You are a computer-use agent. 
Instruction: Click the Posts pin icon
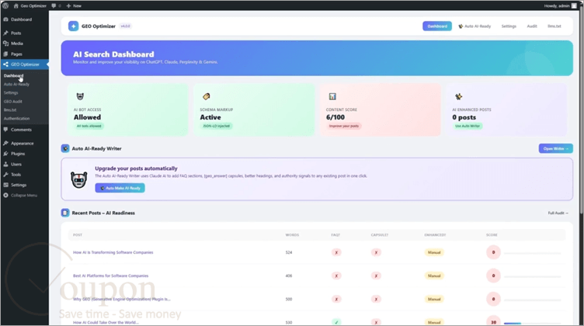coord(5,33)
